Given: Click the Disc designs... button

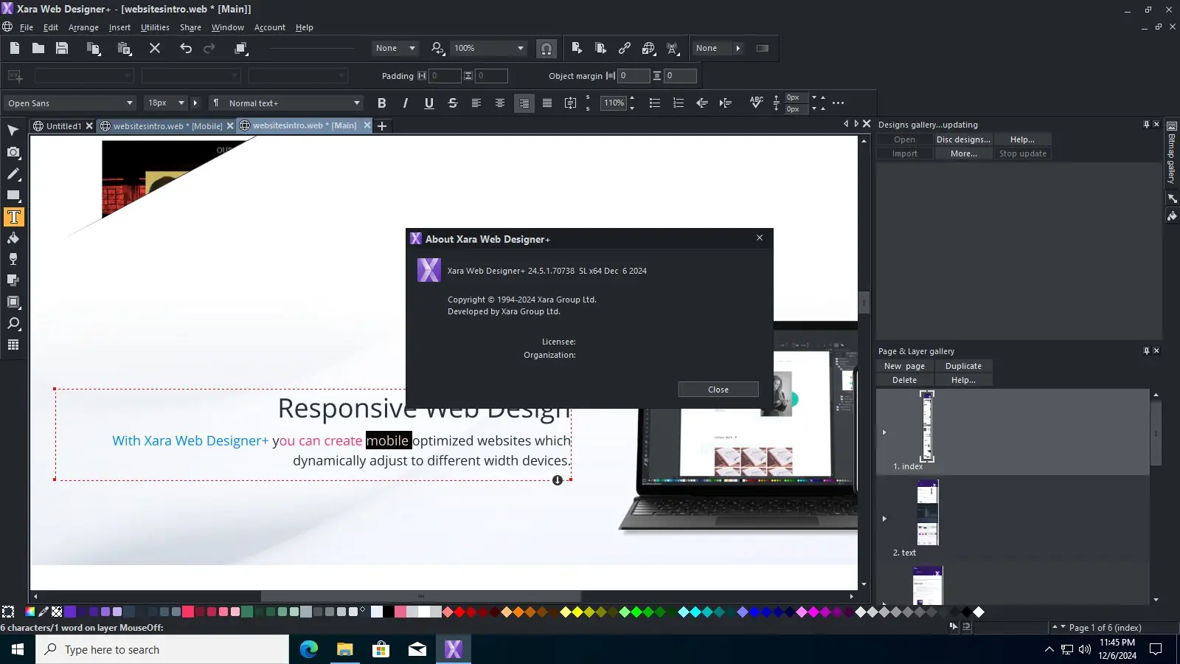Looking at the screenshot, I should tap(963, 139).
